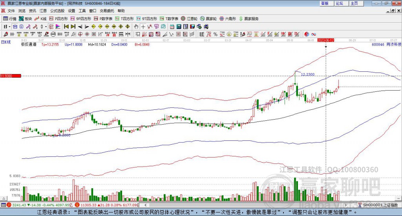The image size is (402, 216).
Task: Click the Bt=6.0848 indicator value
Action: [142, 44]
